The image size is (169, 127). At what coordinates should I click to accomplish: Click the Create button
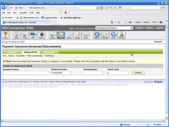[x=138, y=73]
